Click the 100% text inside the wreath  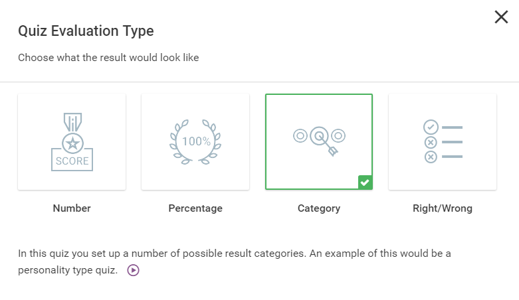(196, 141)
